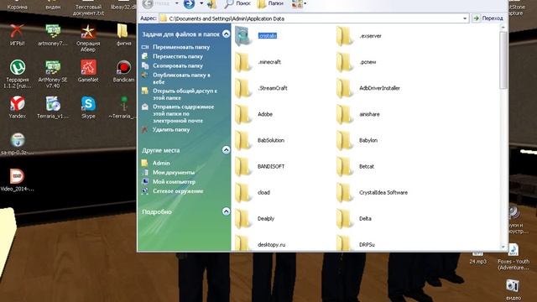Collapse the Другие места panel

pyautogui.click(x=226, y=149)
